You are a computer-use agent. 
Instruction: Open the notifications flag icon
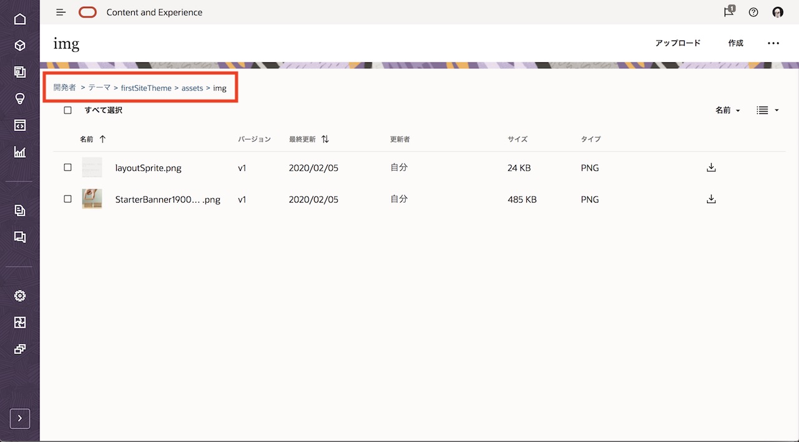pos(728,12)
